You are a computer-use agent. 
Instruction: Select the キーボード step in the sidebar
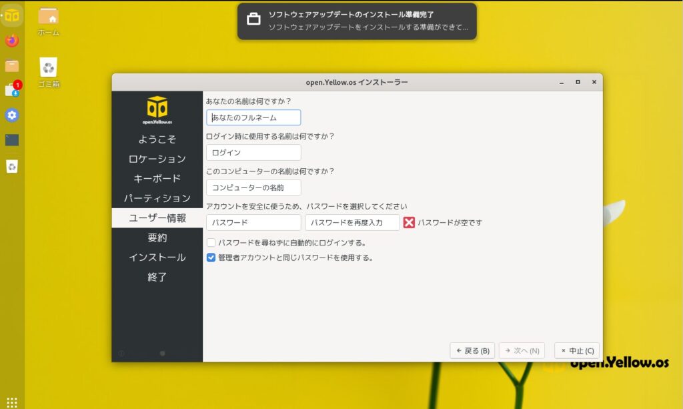pyautogui.click(x=157, y=178)
